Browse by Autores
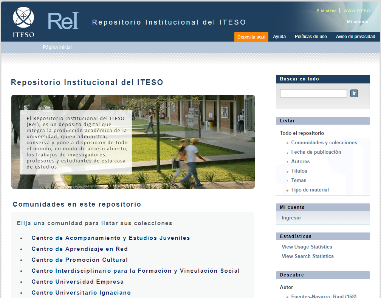 click(x=300, y=162)
